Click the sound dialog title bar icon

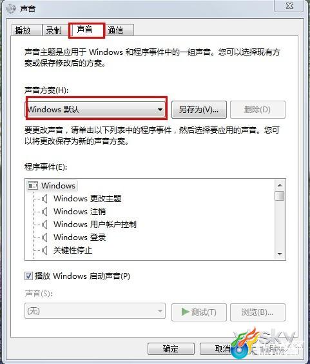click(x=11, y=8)
